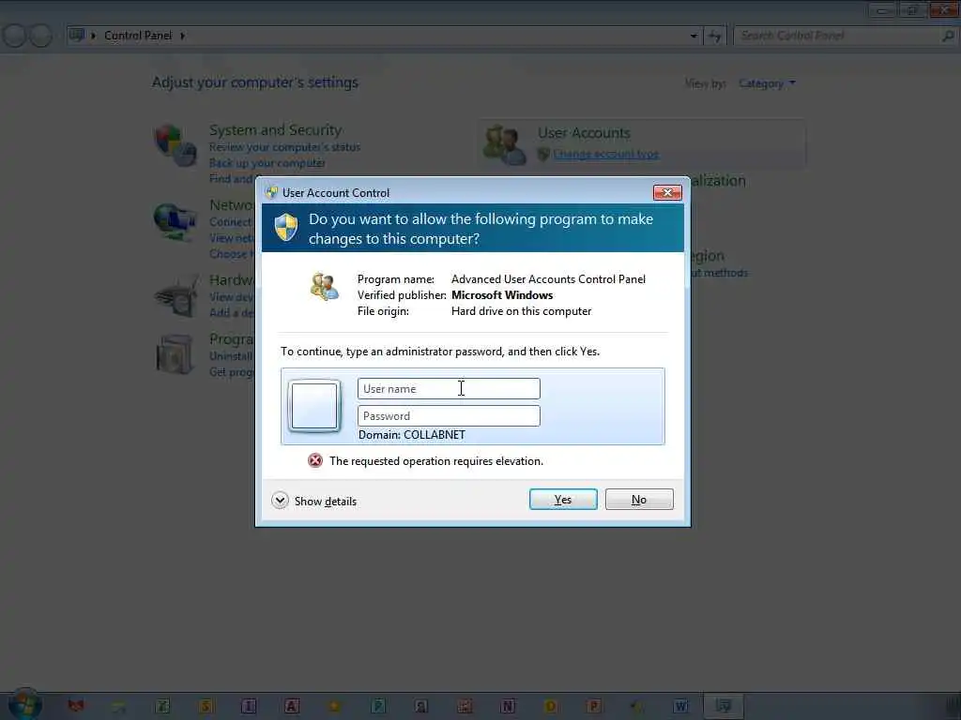Open the orange 'S' taskbar icon
Viewport: 961px width, 720px height.
click(206, 706)
